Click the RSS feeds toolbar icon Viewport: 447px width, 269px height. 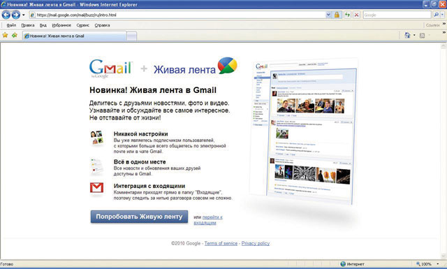[422, 36]
